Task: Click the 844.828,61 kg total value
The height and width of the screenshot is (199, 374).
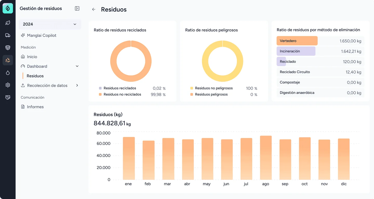Action: pos(112,123)
